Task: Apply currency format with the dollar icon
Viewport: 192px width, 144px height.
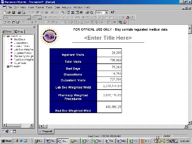Action: coord(83,17)
